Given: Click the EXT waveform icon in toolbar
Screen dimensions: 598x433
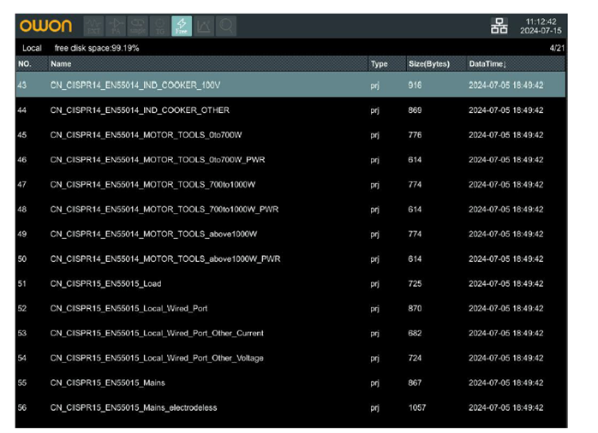Looking at the screenshot, I should pyautogui.click(x=93, y=27).
